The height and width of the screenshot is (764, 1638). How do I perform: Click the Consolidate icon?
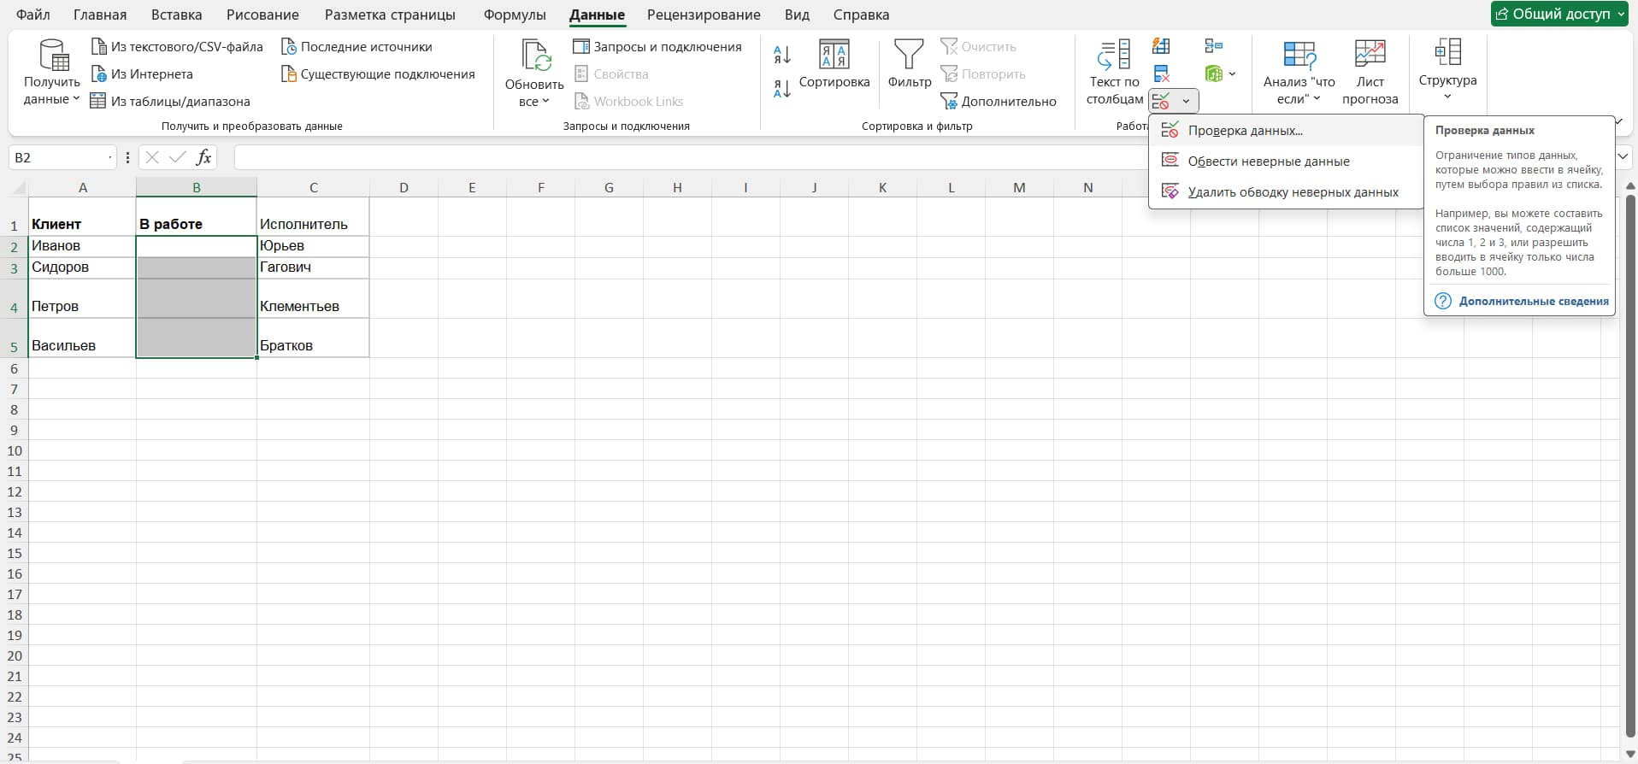[x=1213, y=46]
